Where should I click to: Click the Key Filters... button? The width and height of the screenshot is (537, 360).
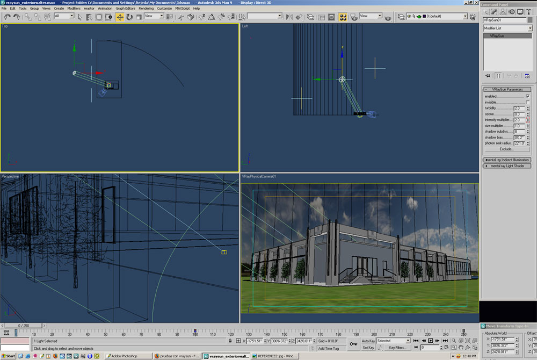[397, 348]
